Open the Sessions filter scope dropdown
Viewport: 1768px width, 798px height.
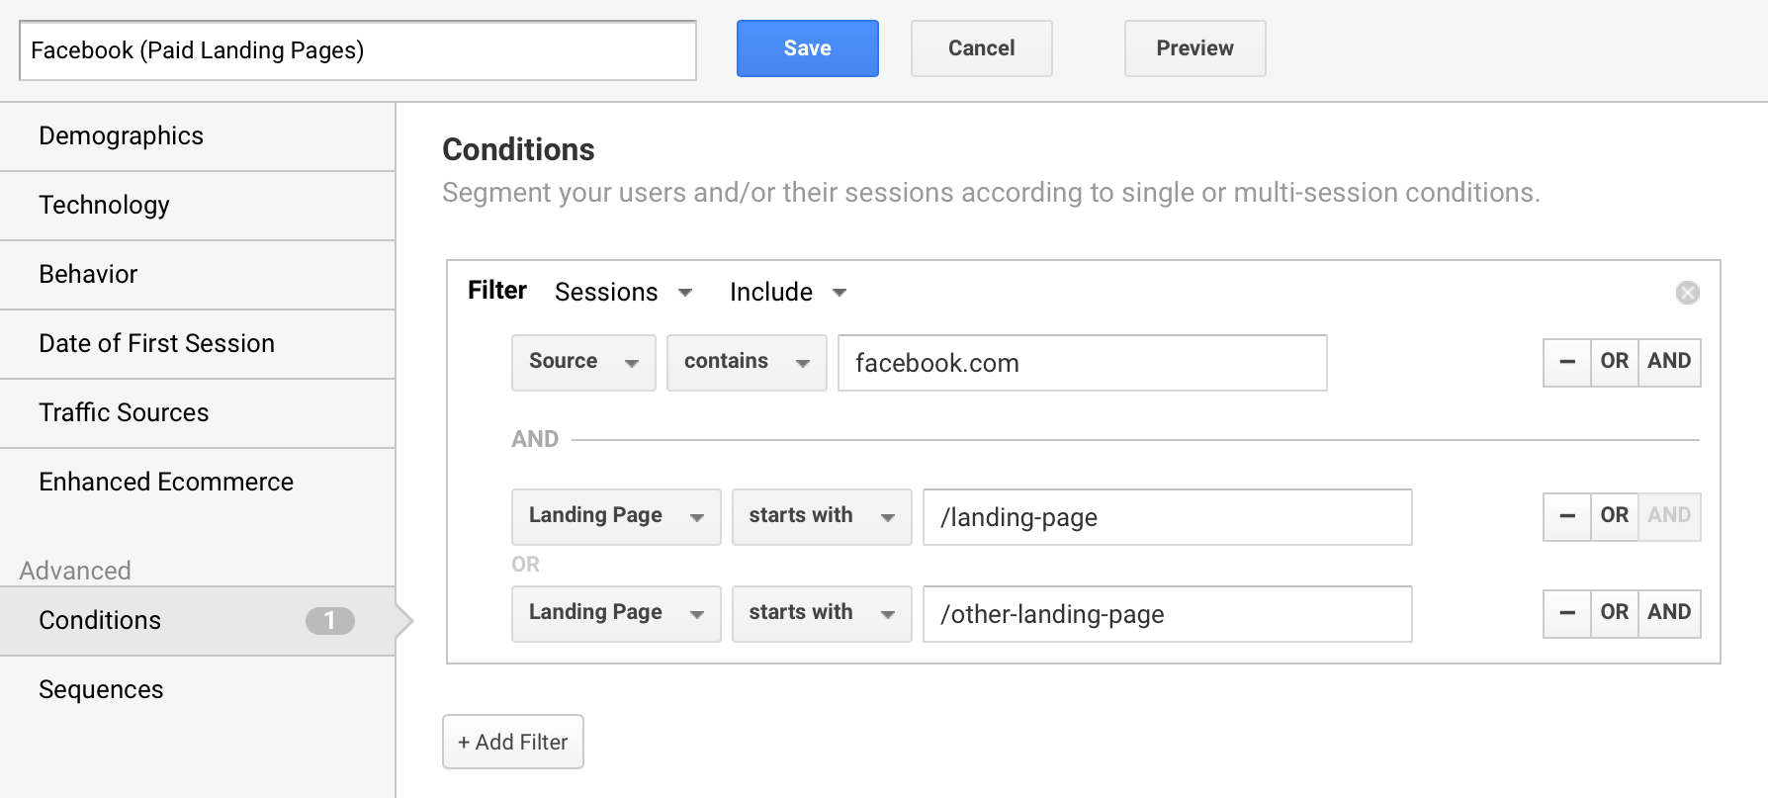tap(623, 293)
